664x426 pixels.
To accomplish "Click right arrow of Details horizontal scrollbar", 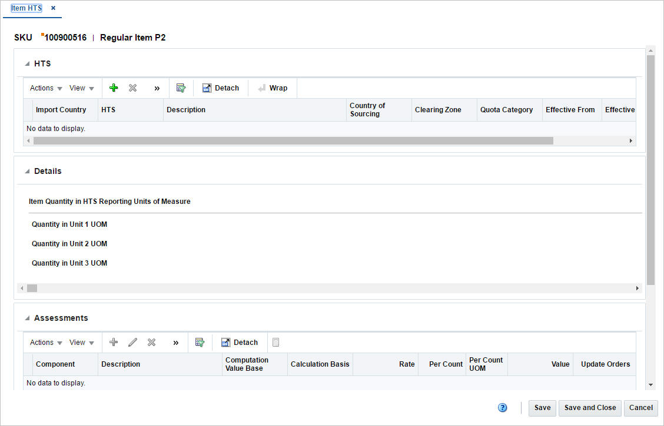I will point(637,289).
